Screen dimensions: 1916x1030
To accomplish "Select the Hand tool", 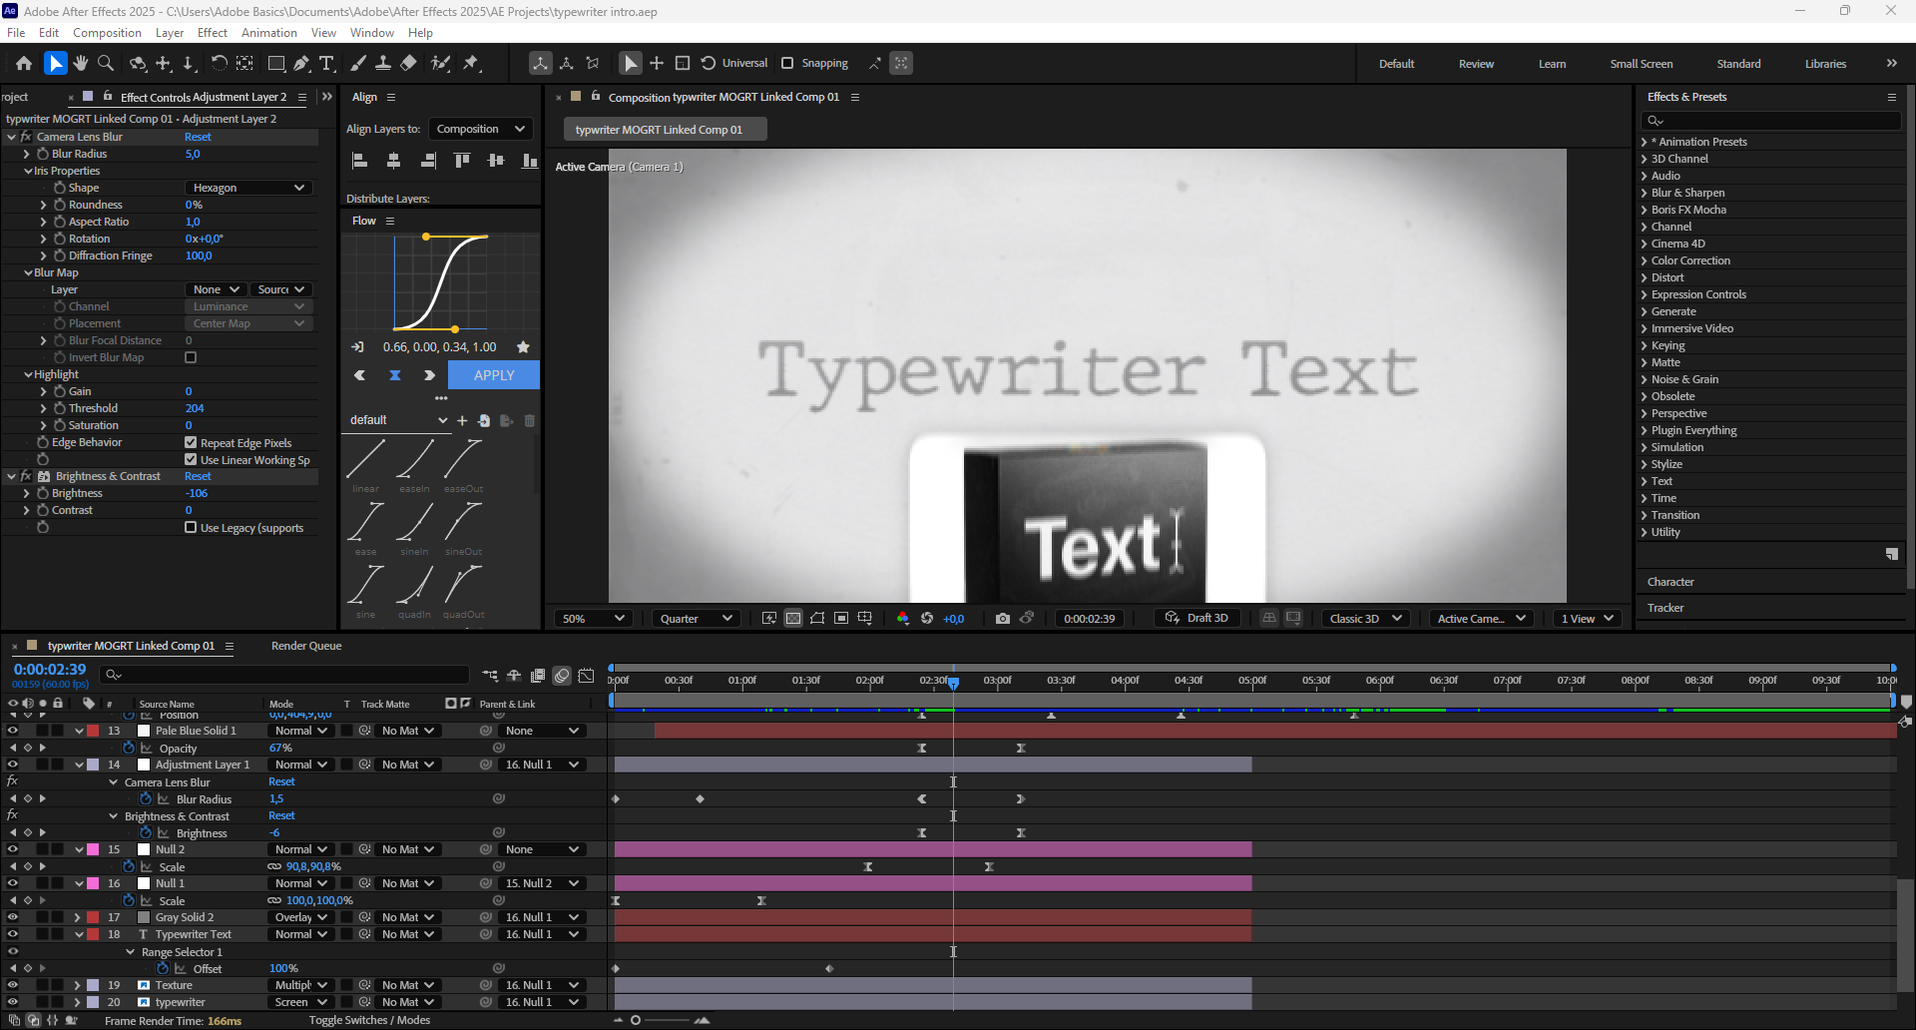I will (x=81, y=63).
